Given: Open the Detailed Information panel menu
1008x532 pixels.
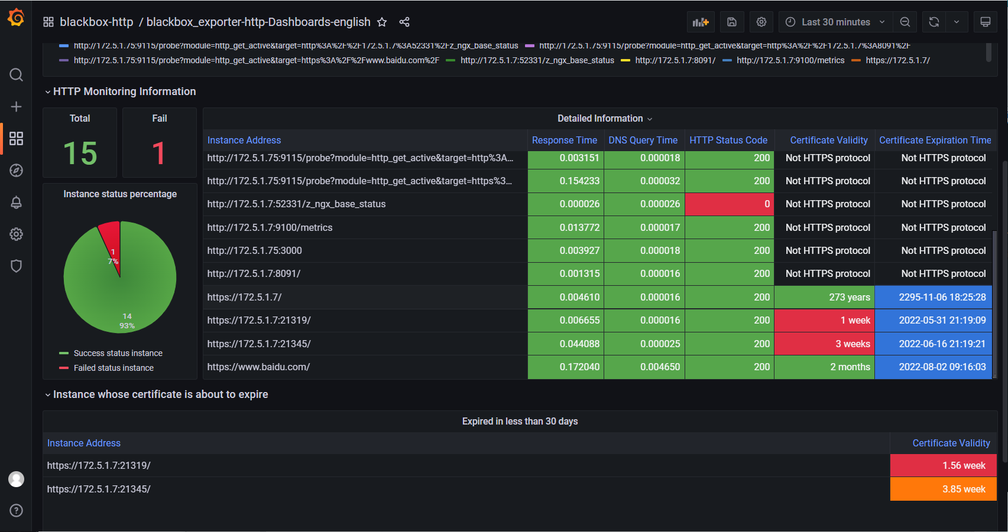Looking at the screenshot, I should tap(604, 119).
